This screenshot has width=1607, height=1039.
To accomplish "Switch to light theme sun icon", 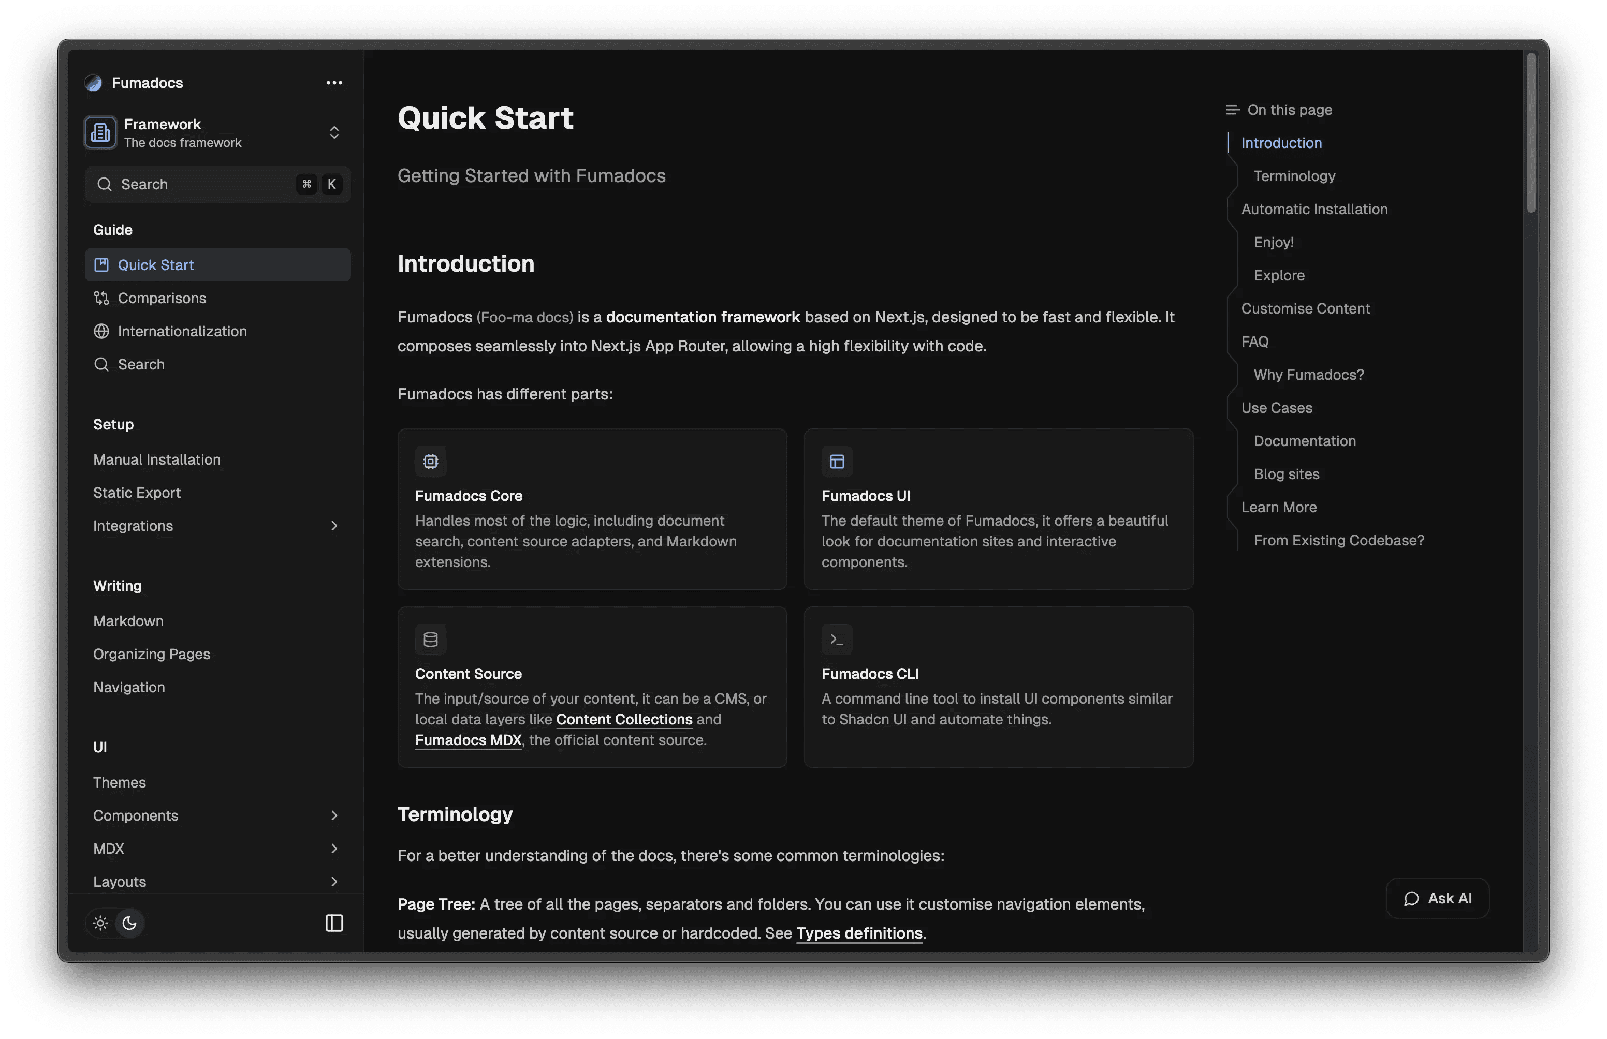I will (100, 923).
